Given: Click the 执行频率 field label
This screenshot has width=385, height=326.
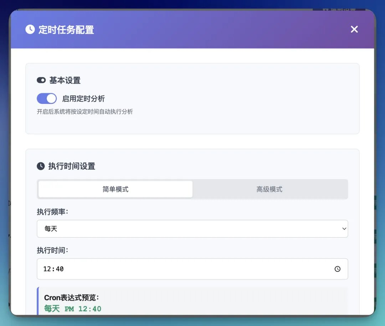Looking at the screenshot, I should pos(52,212).
